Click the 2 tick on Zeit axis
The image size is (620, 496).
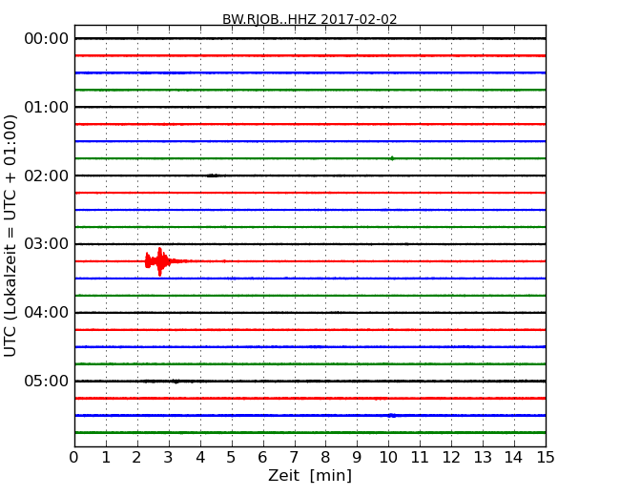click(x=136, y=458)
